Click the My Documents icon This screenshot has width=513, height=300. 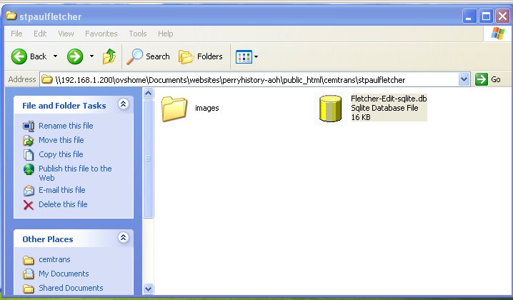pyautogui.click(x=29, y=274)
